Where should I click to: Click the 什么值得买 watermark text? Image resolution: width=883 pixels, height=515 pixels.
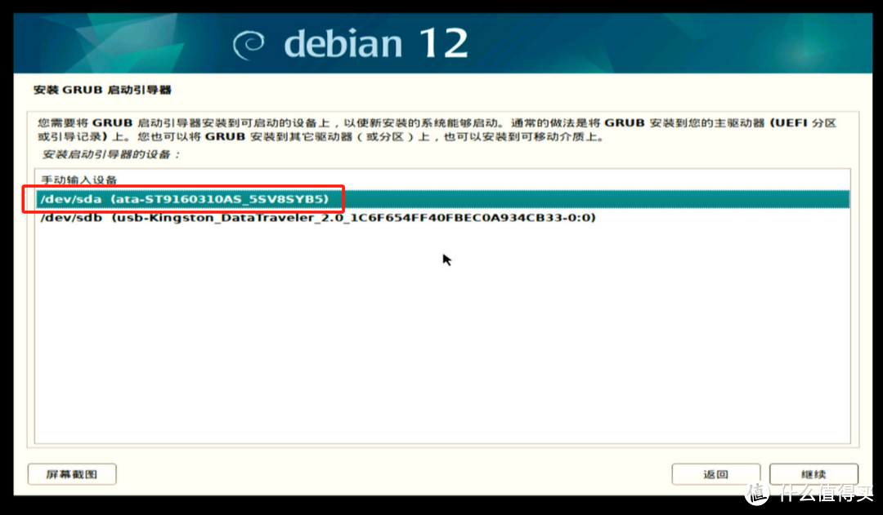[x=826, y=493]
